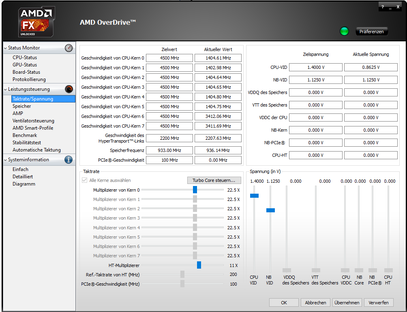Screen dimensions: 407x312
Task: Open Einfach system information
Action: click(x=20, y=169)
